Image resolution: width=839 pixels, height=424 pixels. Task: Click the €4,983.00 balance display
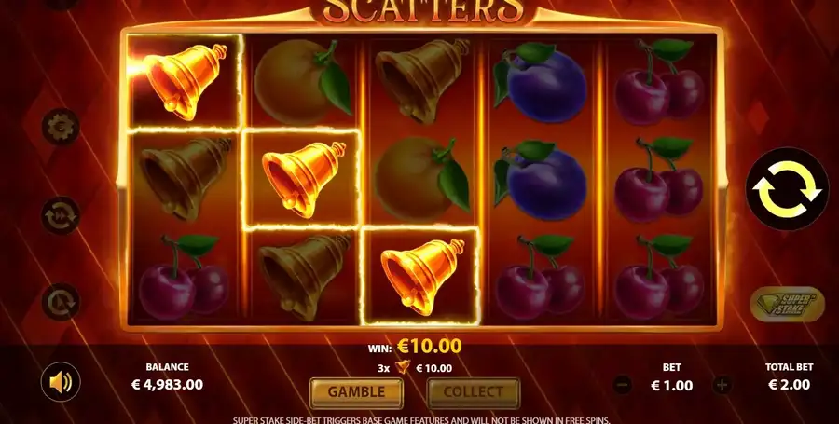(167, 384)
